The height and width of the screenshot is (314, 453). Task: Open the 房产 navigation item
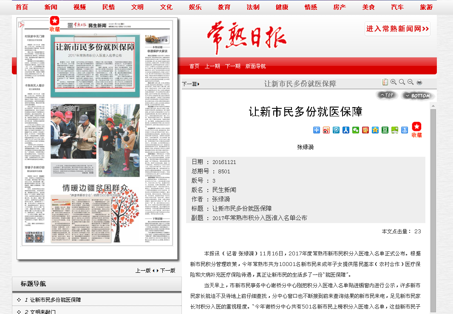coord(340,7)
